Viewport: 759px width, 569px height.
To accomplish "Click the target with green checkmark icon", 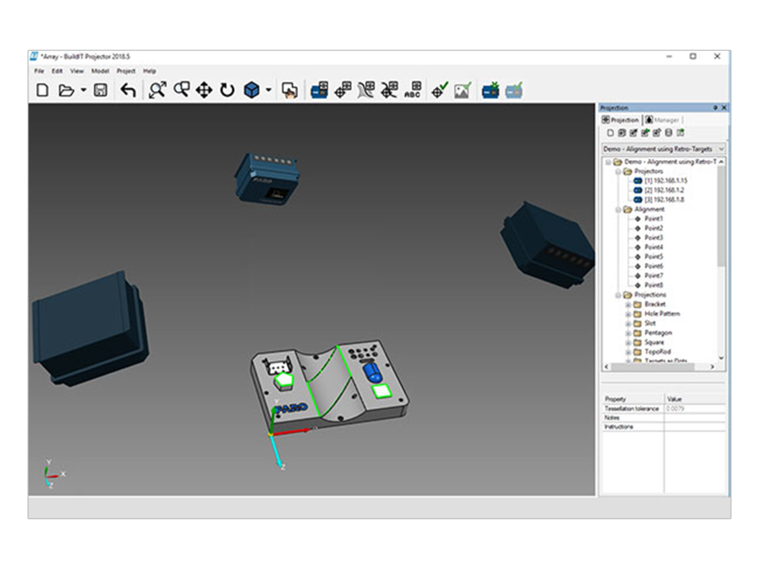I will (x=439, y=90).
